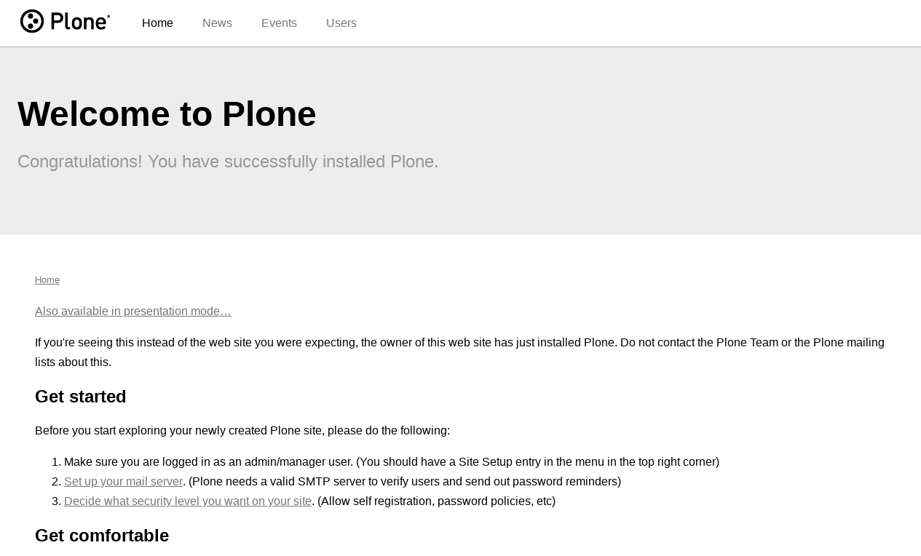The height and width of the screenshot is (556, 921).
Task: Click the Plone wordmark beside the logo
Action: (78, 22)
